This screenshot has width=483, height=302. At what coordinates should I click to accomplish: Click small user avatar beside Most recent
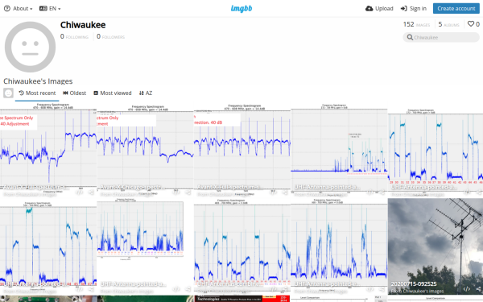[8, 93]
